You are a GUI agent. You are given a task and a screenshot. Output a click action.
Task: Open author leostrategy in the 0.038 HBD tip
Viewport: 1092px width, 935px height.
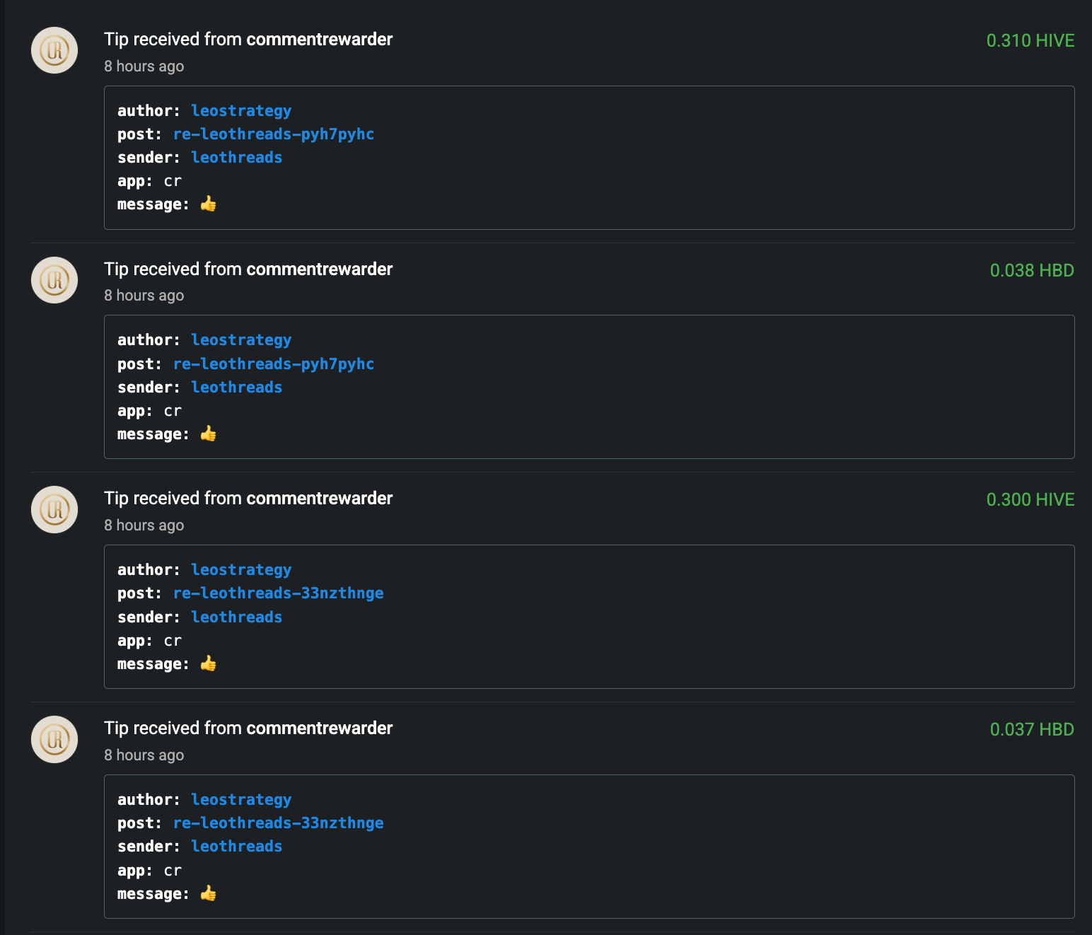[241, 339]
